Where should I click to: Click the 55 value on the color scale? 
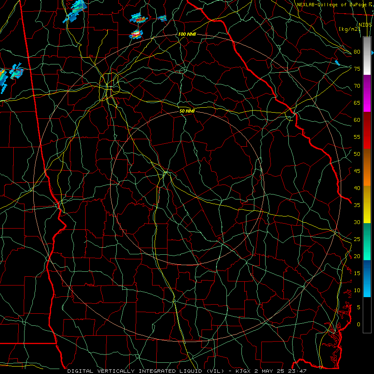[x=357, y=137]
